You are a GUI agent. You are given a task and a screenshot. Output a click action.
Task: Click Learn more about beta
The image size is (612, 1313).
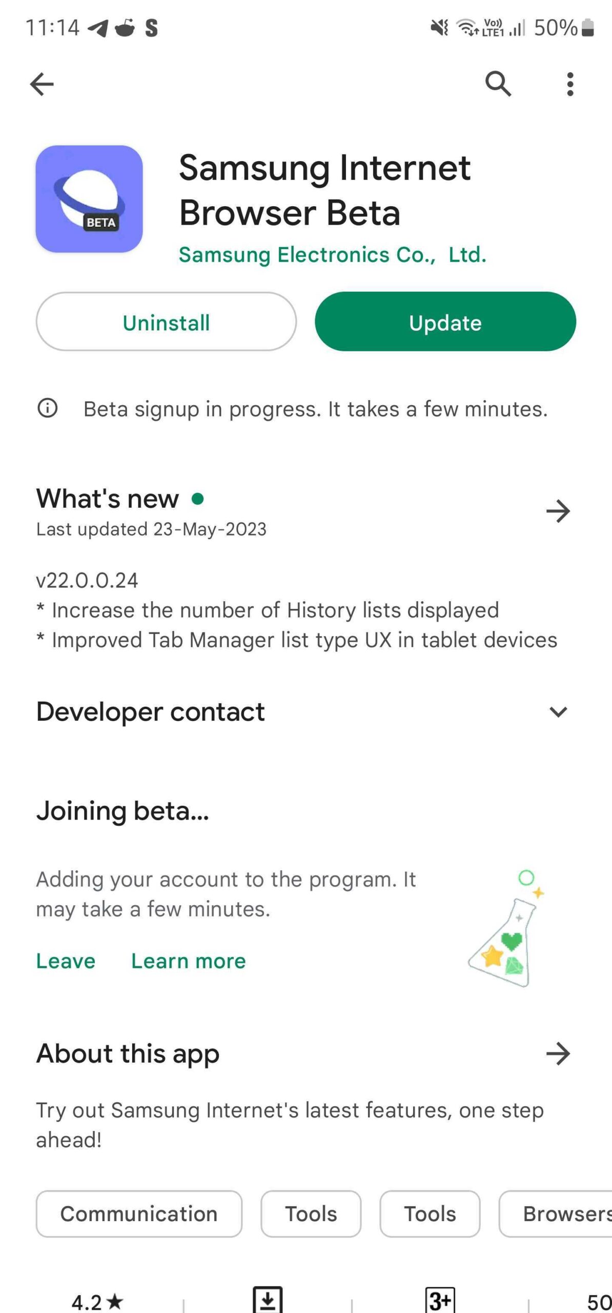pyautogui.click(x=189, y=961)
